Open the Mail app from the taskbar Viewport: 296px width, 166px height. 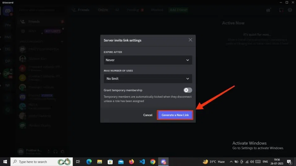(121, 162)
